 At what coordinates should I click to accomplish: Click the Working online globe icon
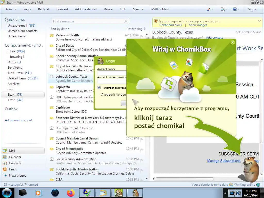coord(258,185)
